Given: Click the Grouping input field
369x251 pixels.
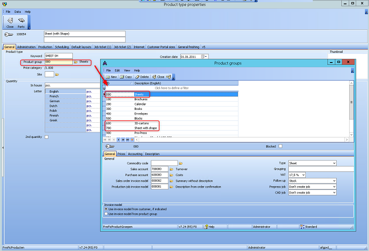Looking at the screenshot, I should point(321,169).
